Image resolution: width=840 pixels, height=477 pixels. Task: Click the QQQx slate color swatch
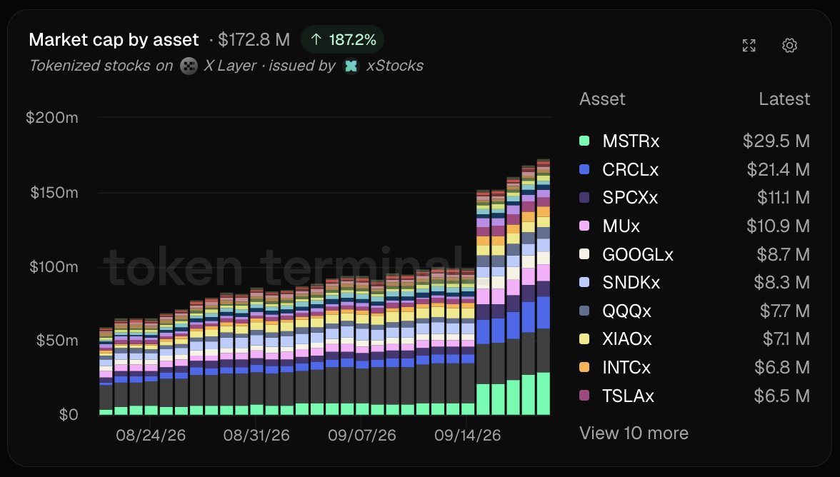(584, 311)
